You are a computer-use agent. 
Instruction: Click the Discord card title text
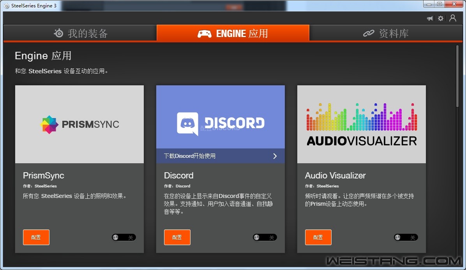tap(178, 176)
